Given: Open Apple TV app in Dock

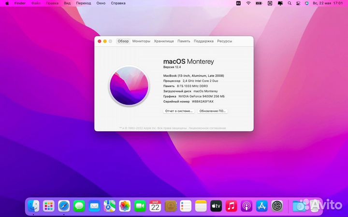Looking at the screenshot, I should pyautogui.click(x=216, y=206).
